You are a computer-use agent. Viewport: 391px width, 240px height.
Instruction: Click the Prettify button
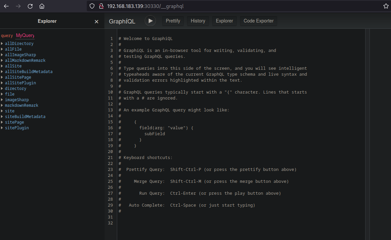(x=173, y=21)
